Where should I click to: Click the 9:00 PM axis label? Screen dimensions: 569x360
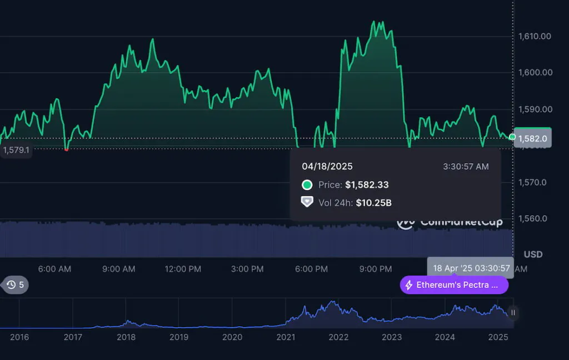(376, 269)
